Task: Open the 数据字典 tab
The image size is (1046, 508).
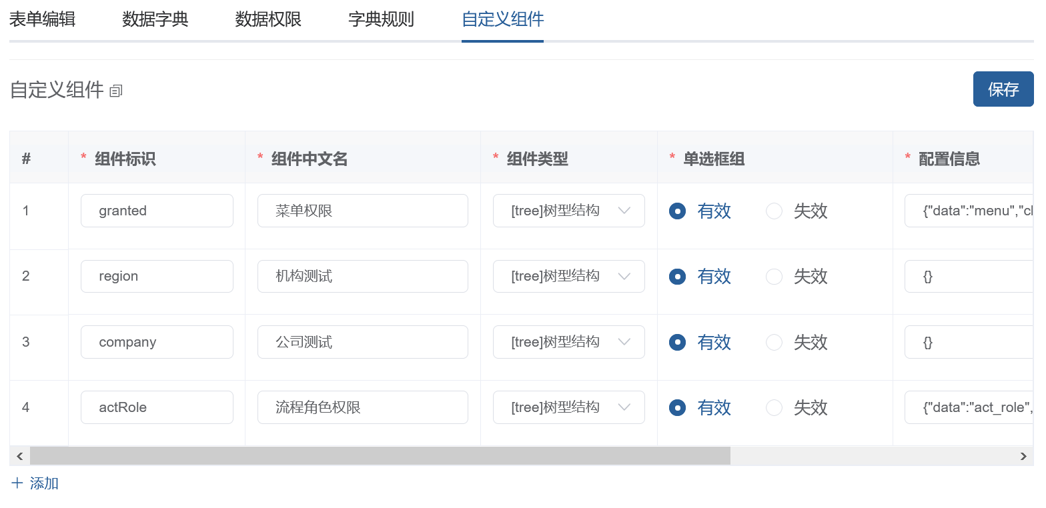Action: click(x=155, y=19)
